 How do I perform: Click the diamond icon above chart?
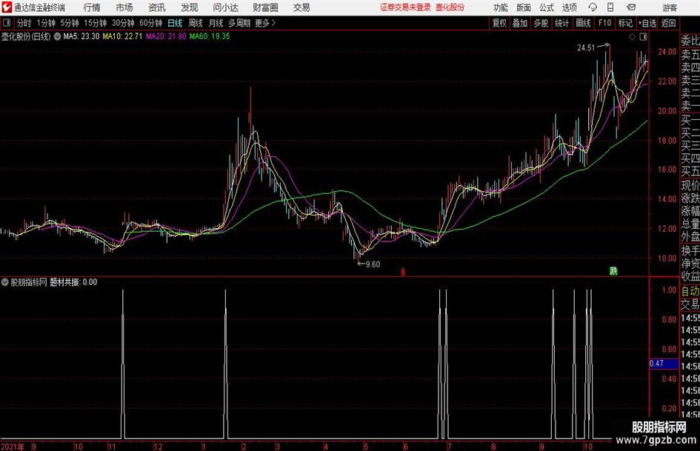click(x=632, y=37)
